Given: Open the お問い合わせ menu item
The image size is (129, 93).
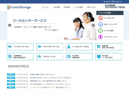Looking at the screenshot, I should point(91,7).
